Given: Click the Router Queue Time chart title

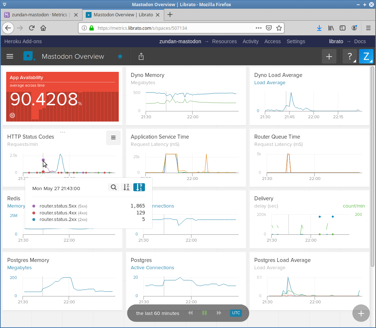Looking at the screenshot, I should 277,137.
